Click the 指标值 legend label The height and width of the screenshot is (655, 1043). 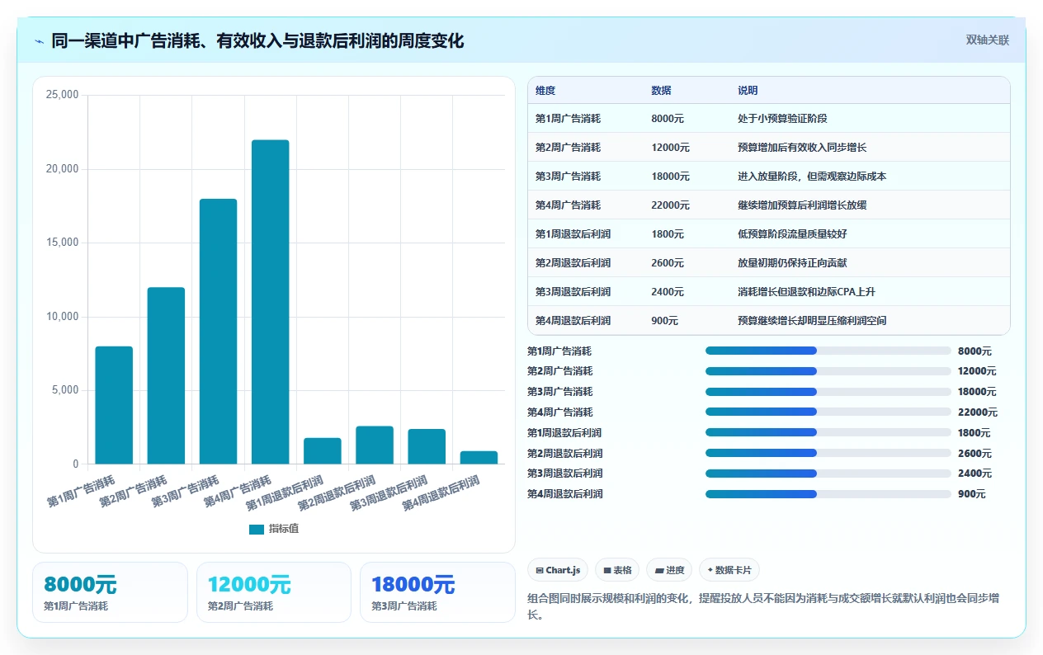click(283, 529)
